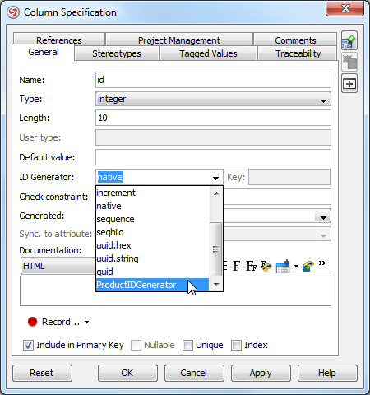Select ProductIDGenerator in the dropdown list
370x395 pixels.
coord(152,285)
